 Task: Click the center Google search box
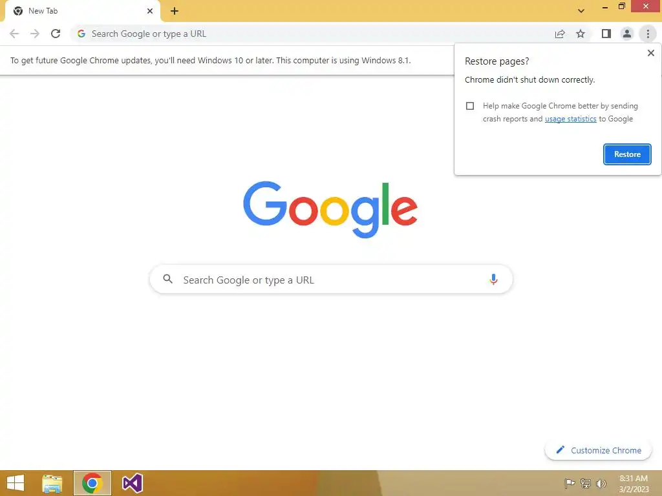(x=331, y=279)
